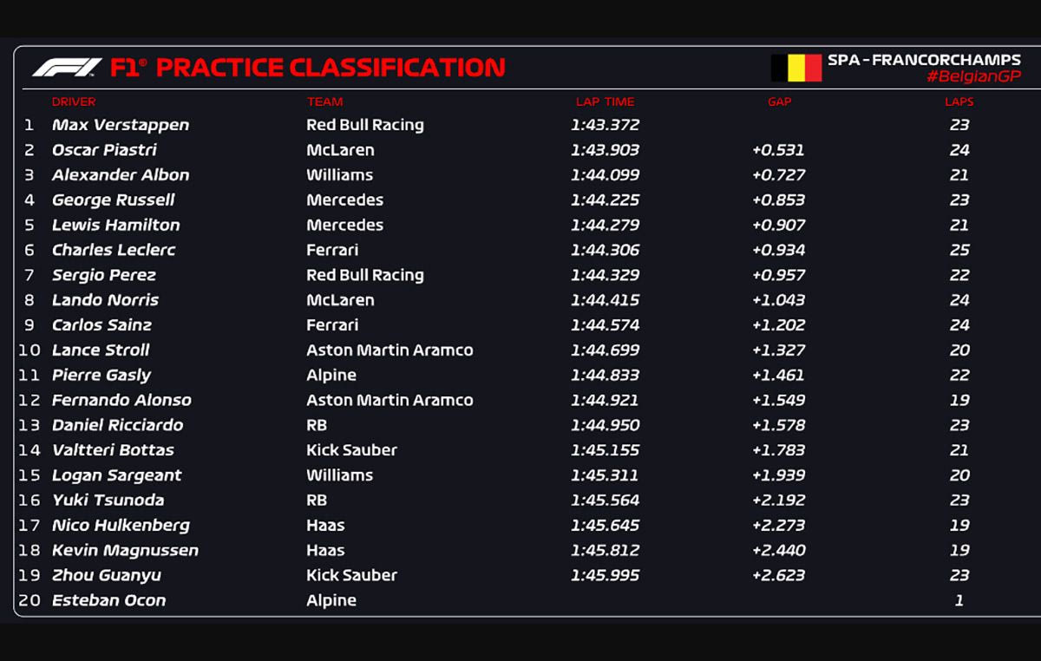This screenshot has height=661, width=1041.
Task: Click Esteban Ocon's lap count
Action: 959,600
